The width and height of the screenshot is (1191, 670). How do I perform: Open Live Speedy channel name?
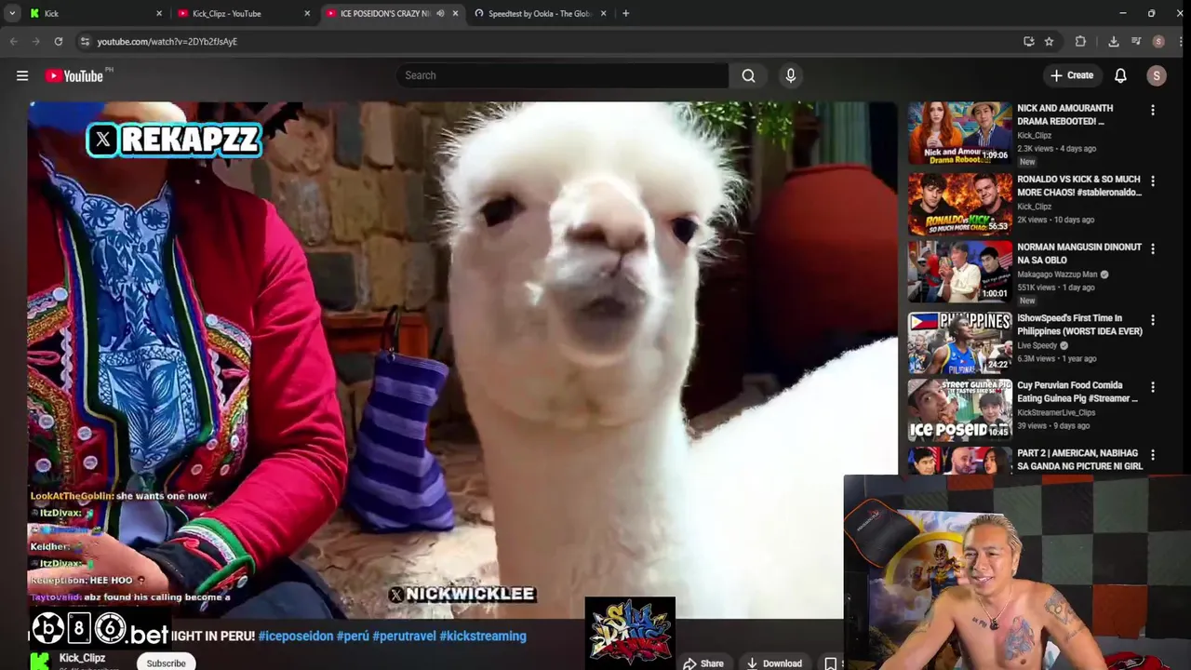coord(1037,345)
